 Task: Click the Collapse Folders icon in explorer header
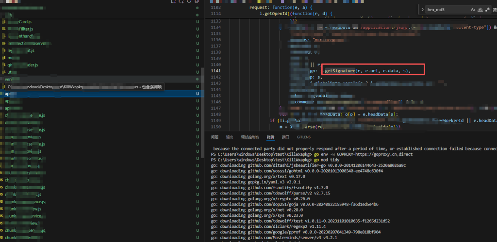click(197, 1)
